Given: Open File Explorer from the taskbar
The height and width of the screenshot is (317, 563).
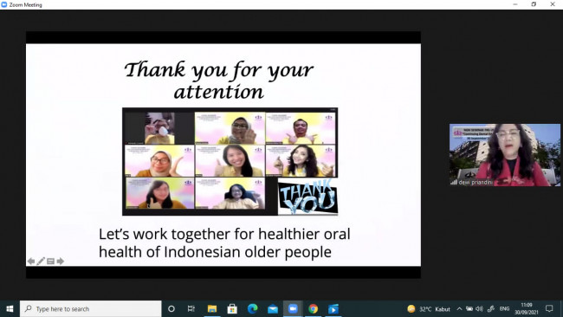Looking at the screenshot, I should 212,308.
